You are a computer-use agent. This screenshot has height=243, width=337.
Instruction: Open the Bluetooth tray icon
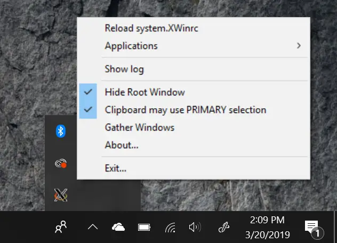61,131
